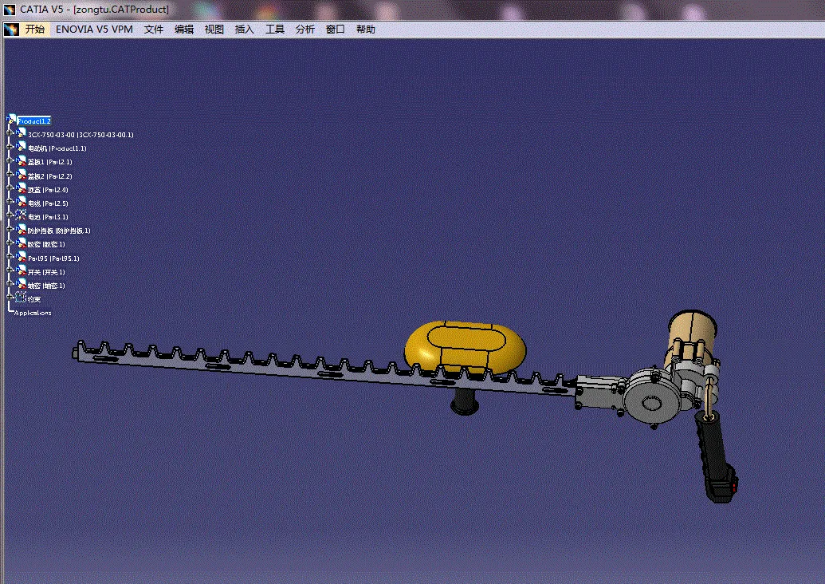
Task: Click the Part95 part icon
Action: point(21,258)
